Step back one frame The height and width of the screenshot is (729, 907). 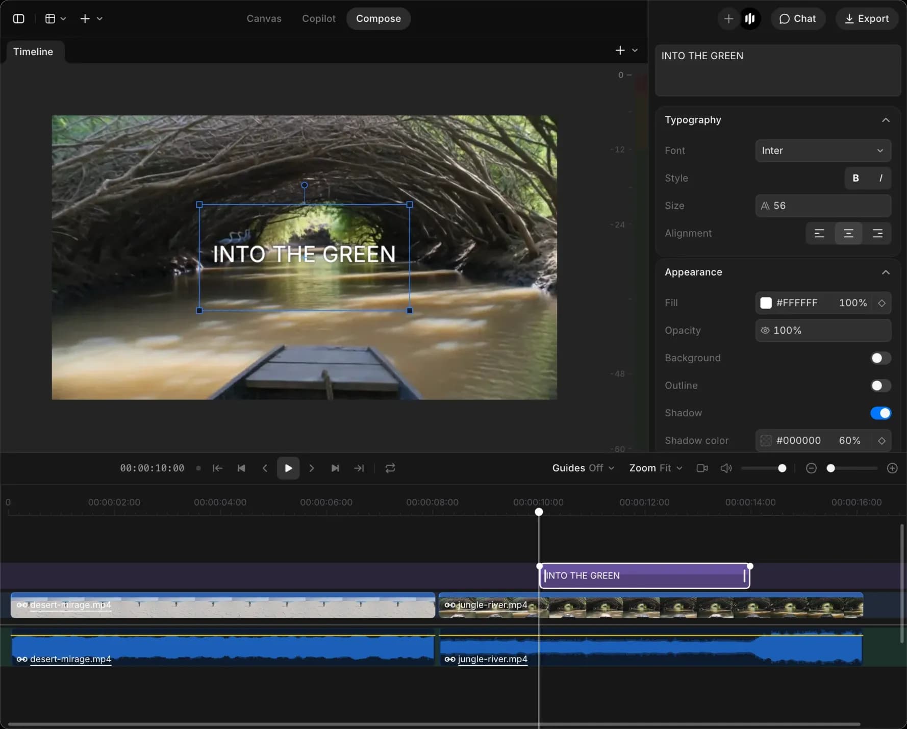tap(265, 468)
